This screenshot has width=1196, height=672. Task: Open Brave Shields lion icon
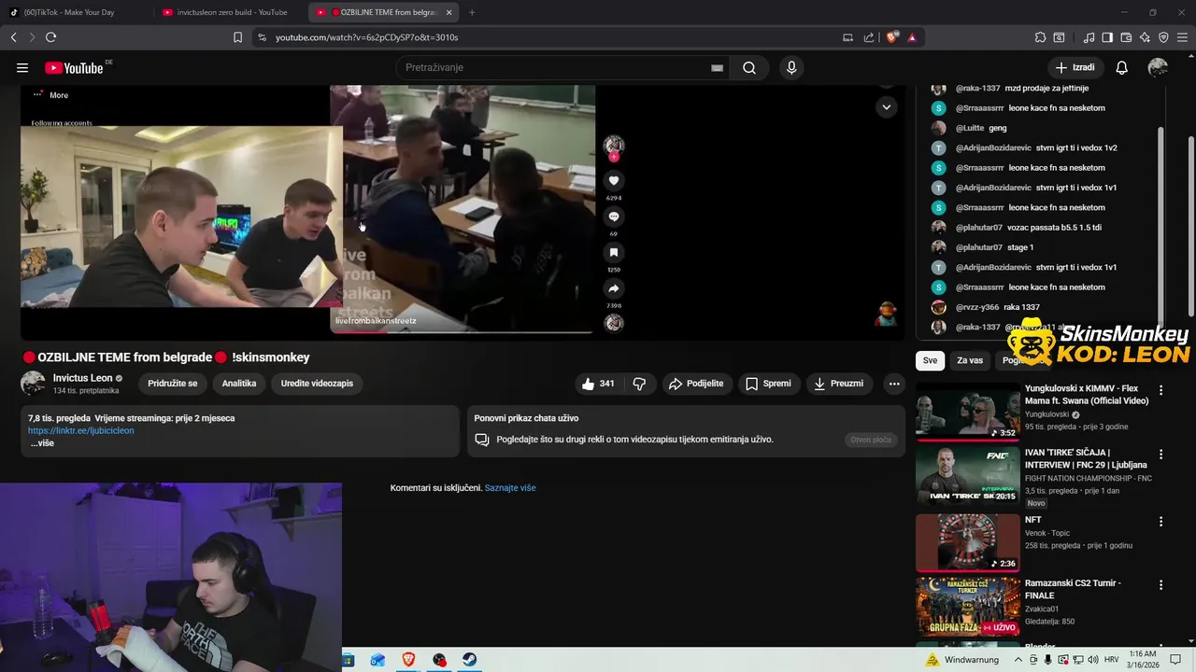[x=892, y=37]
